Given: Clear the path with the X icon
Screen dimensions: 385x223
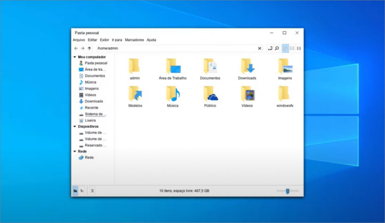Looking at the screenshot, I should tap(260, 49).
